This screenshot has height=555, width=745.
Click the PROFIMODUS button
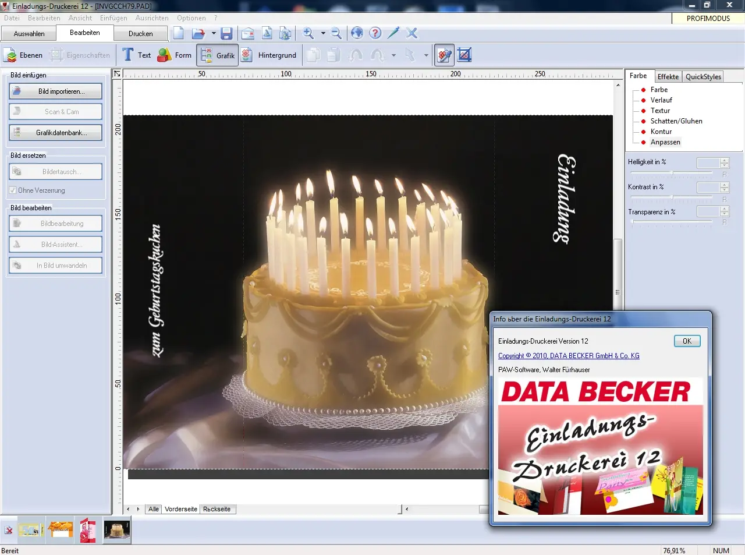[708, 19]
